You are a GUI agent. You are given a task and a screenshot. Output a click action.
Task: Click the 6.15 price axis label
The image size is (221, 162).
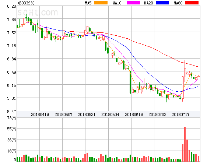pos(11,85)
